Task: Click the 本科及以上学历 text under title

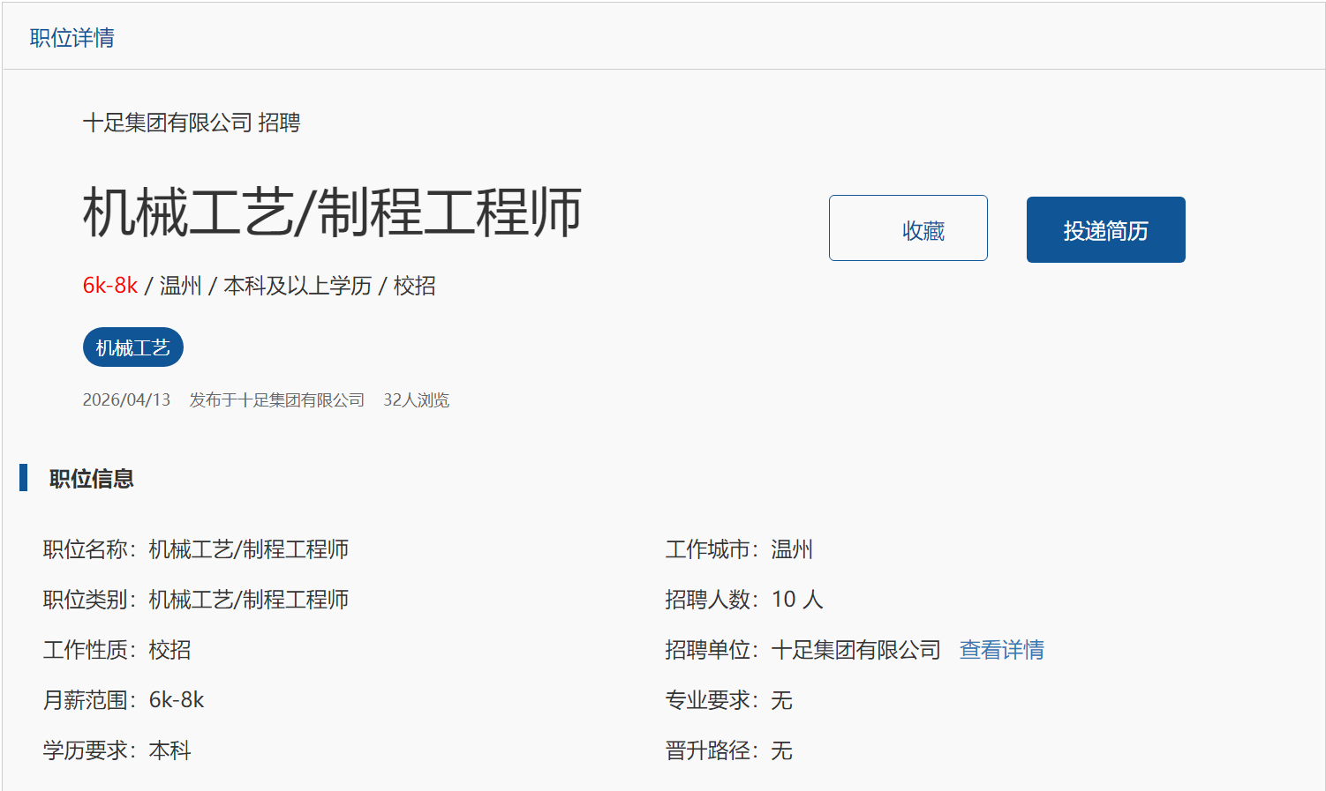Action: point(298,286)
